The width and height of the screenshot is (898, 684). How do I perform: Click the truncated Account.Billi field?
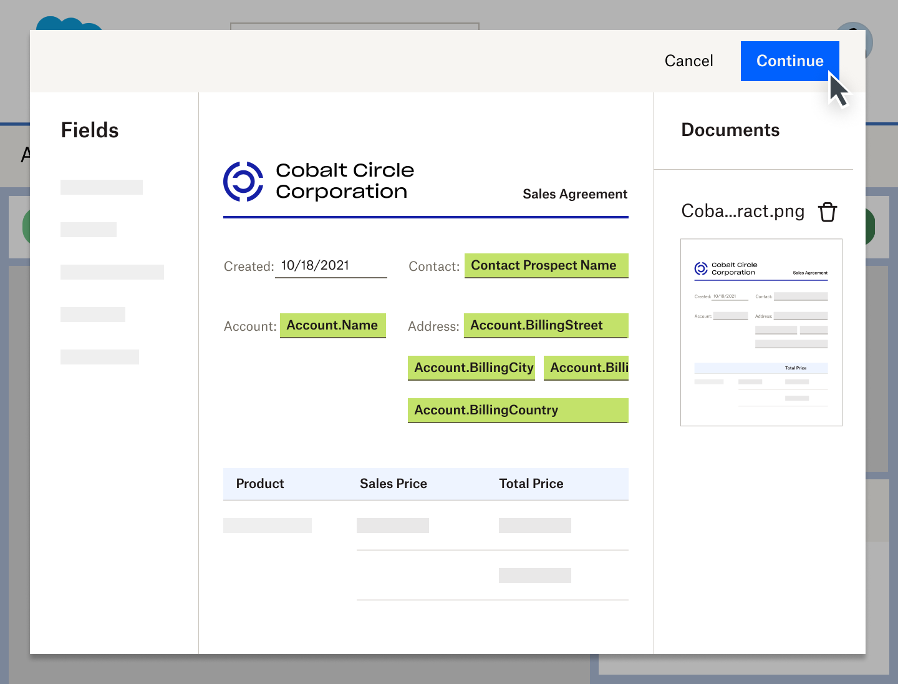click(586, 368)
